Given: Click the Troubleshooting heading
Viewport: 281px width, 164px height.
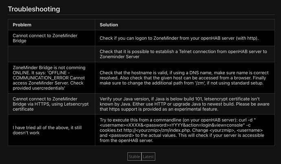Looking at the screenshot, I should 34,9.
